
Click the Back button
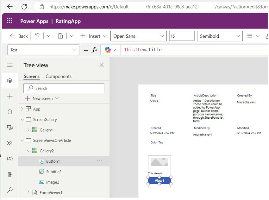(x=18, y=36)
